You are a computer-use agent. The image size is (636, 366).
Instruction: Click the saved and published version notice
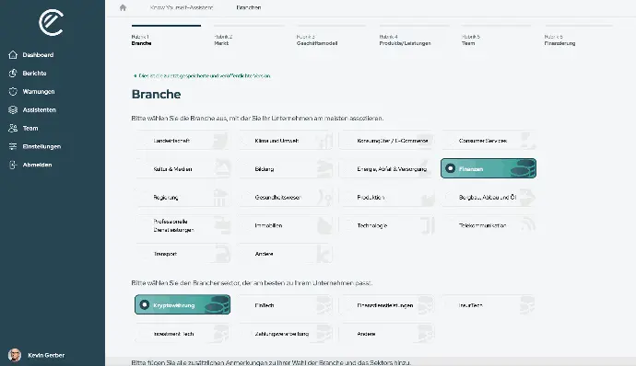[x=202, y=75]
